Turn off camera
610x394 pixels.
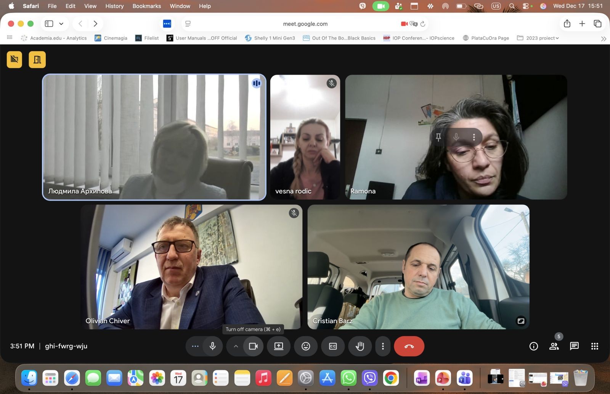(253, 346)
